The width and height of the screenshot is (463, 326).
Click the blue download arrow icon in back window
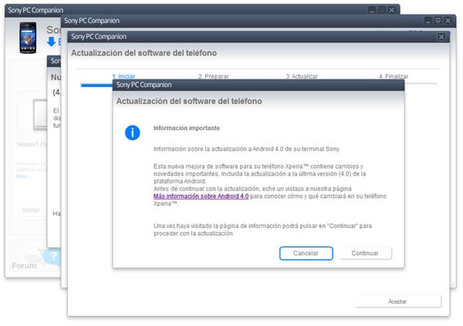click(51, 42)
